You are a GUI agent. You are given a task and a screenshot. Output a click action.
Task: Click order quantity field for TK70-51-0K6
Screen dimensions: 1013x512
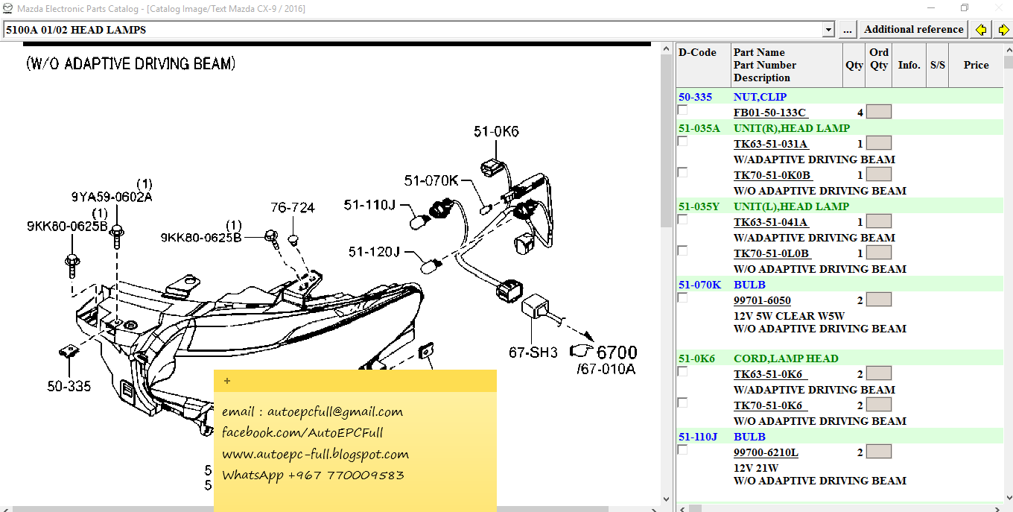tap(879, 405)
